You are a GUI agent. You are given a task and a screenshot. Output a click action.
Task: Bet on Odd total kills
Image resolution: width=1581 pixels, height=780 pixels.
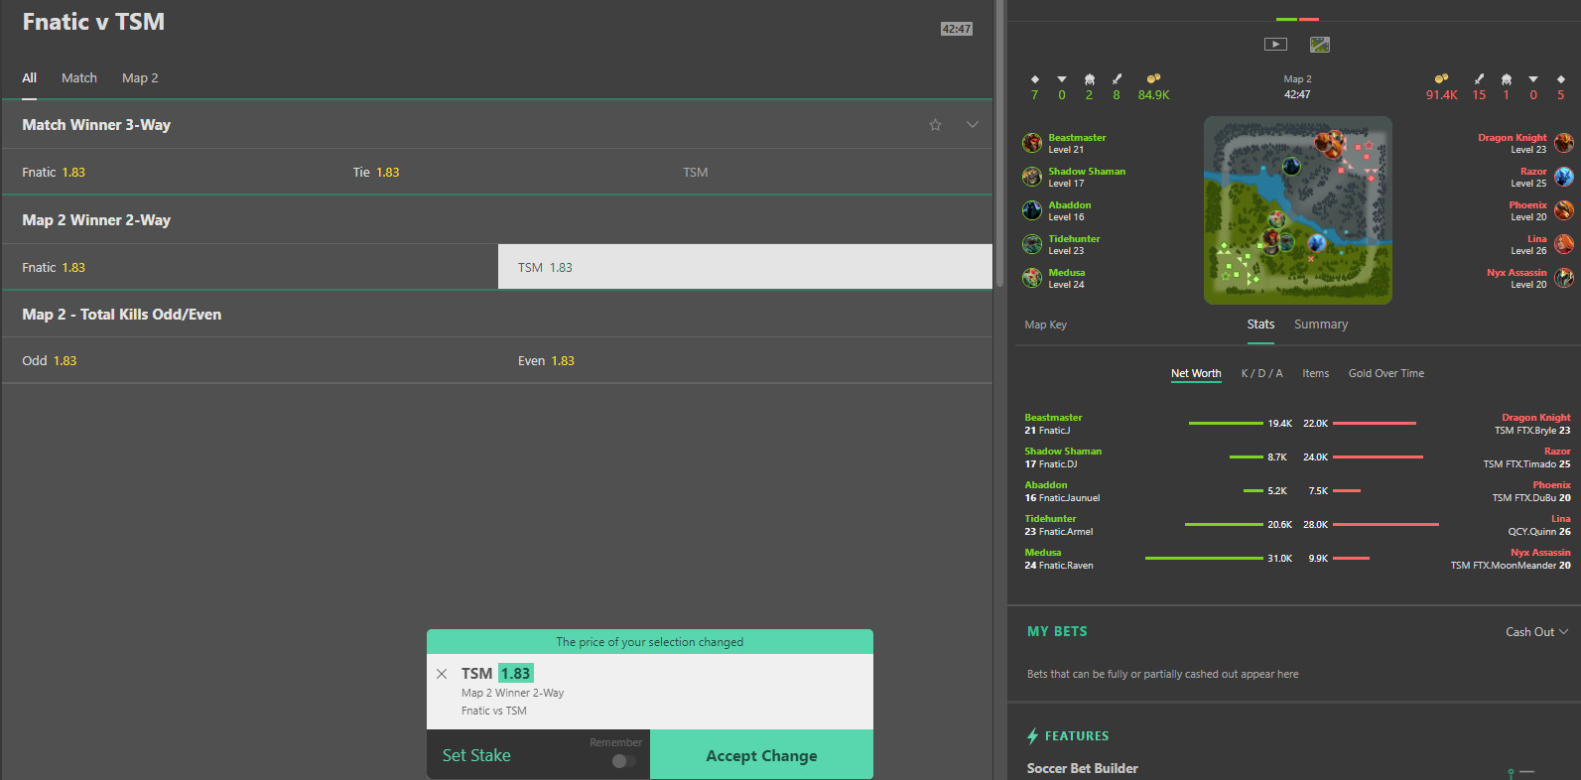pos(249,360)
